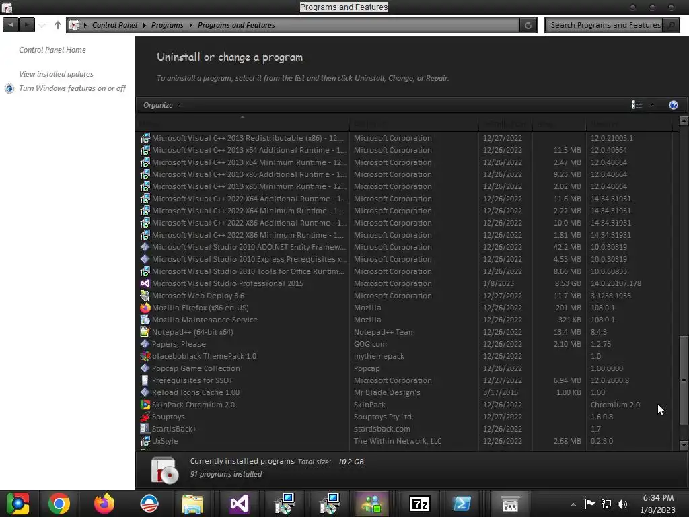The height and width of the screenshot is (517, 689).
Task: Click the network tray icon
Action: coord(606,504)
